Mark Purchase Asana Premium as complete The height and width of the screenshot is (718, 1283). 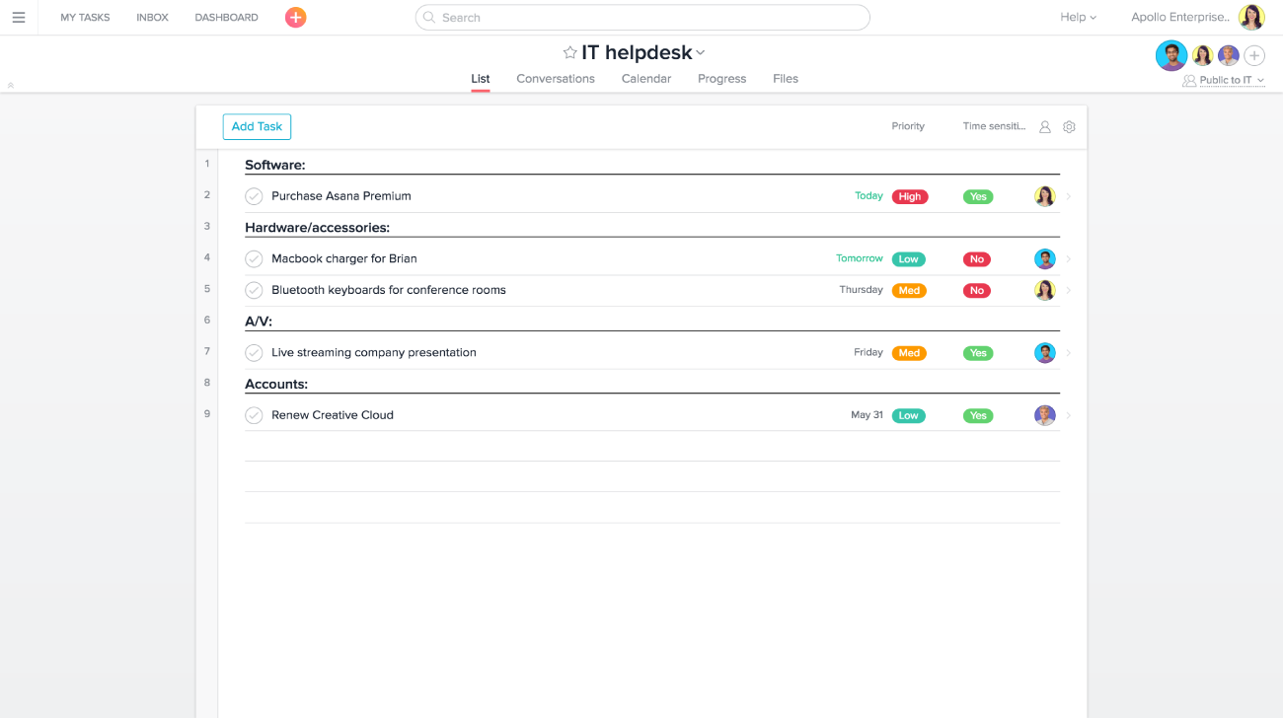click(x=254, y=196)
